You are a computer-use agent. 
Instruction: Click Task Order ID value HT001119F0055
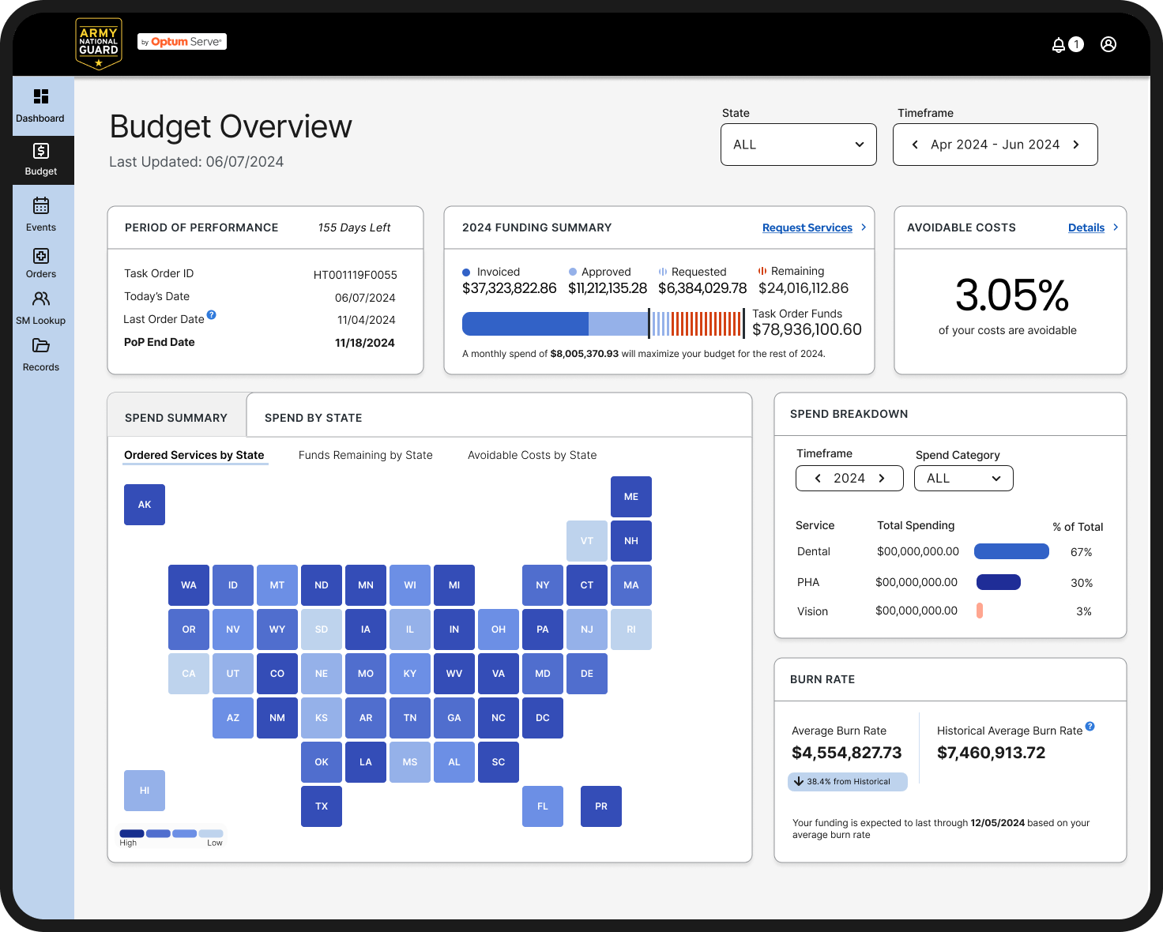(356, 275)
